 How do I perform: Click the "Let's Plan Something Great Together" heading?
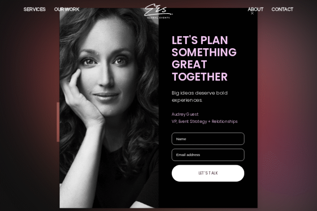[x=204, y=59]
